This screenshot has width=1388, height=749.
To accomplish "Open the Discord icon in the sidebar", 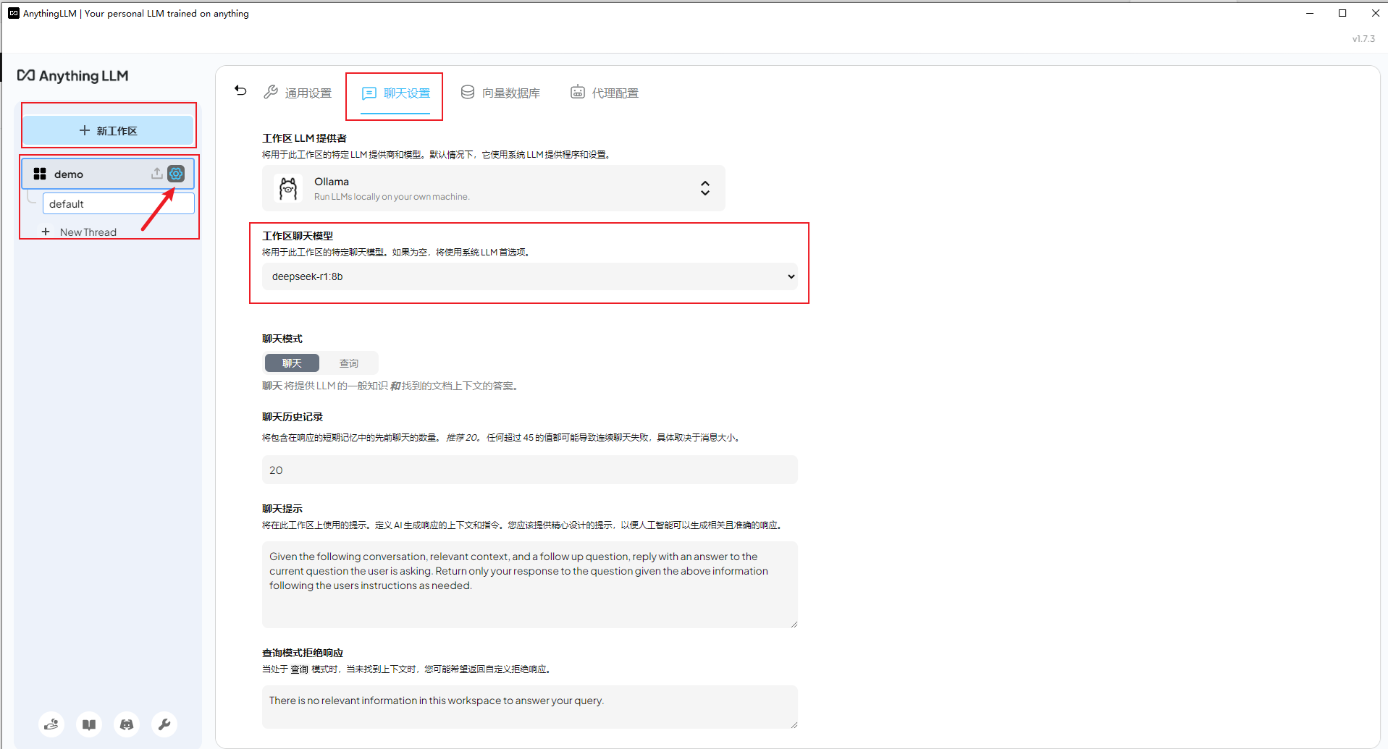I will point(127,724).
